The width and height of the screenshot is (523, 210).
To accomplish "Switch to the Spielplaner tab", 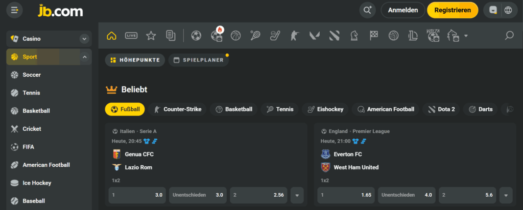I will (199, 60).
